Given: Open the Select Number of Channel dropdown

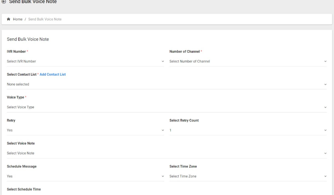Looking at the screenshot, I should click(248, 61).
